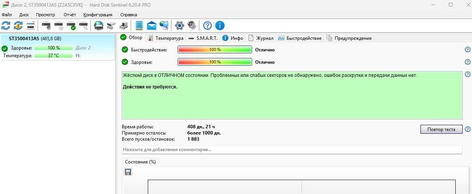This screenshot has height=194, width=472.
Task: Click the globe over disk toolbar icon
Action: click(99, 26)
